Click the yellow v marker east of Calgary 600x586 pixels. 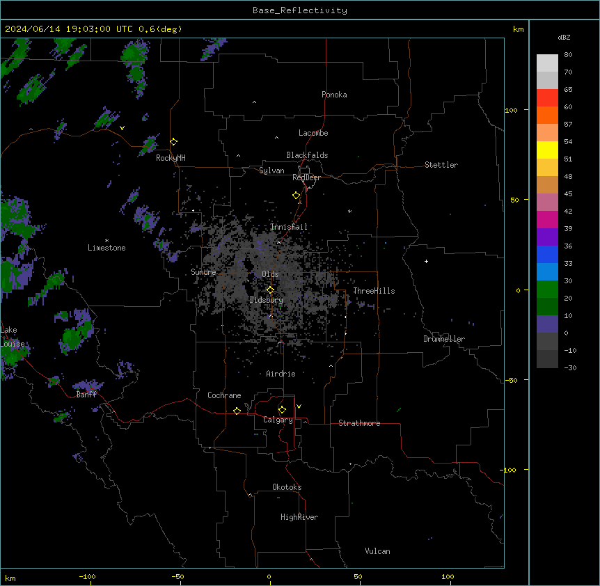tap(299, 406)
